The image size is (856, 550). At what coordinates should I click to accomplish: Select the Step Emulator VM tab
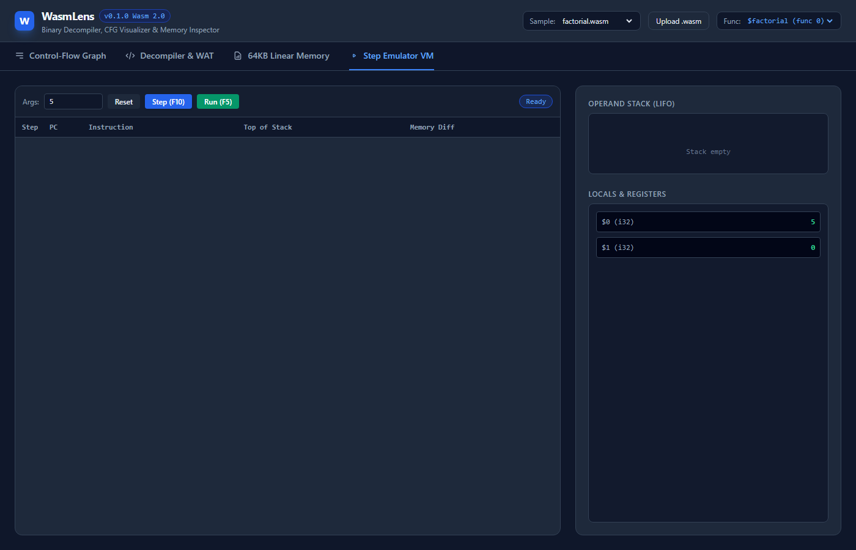point(391,56)
